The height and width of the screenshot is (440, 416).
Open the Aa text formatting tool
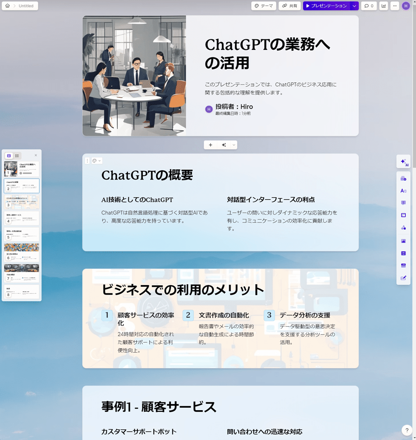pyautogui.click(x=403, y=191)
